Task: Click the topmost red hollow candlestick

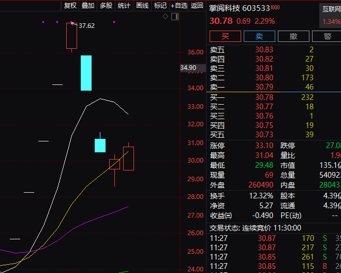Action: point(71,36)
